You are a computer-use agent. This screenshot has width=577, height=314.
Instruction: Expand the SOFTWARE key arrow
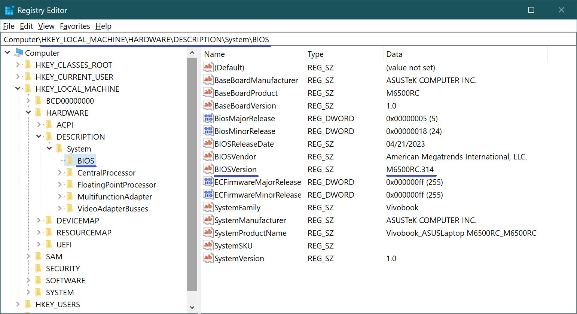pos(28,280)
